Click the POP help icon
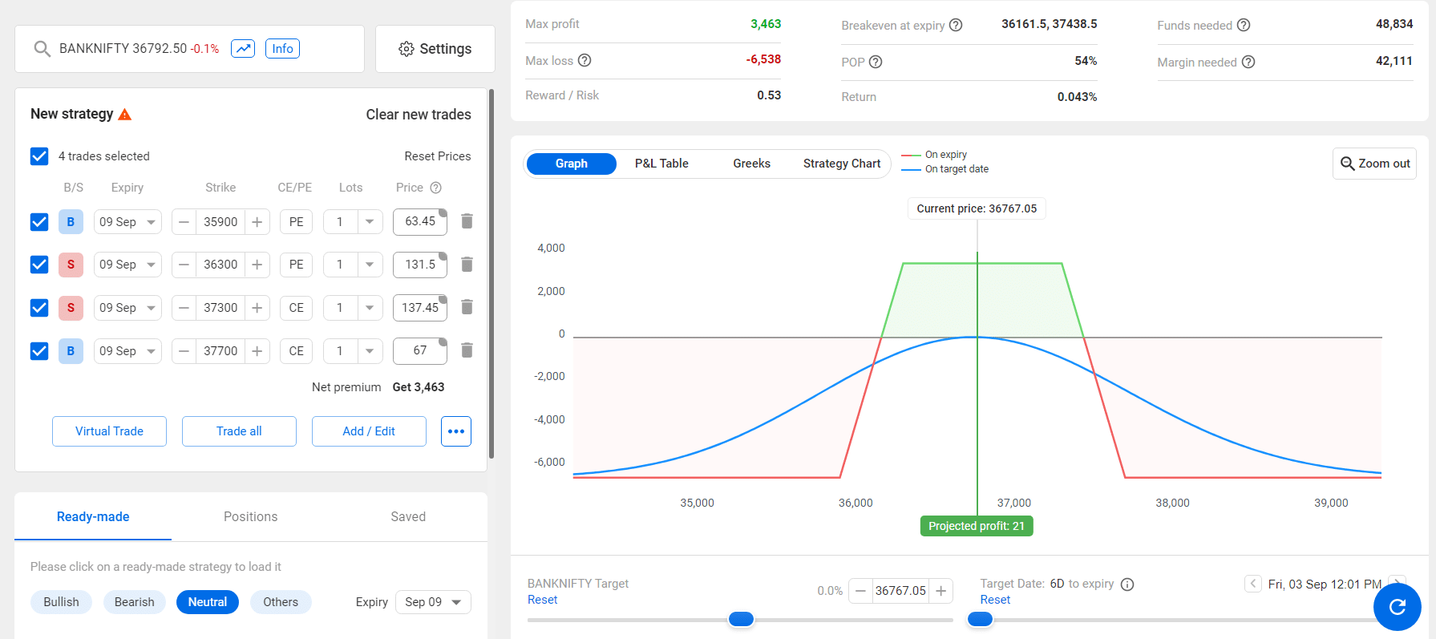 876,62
